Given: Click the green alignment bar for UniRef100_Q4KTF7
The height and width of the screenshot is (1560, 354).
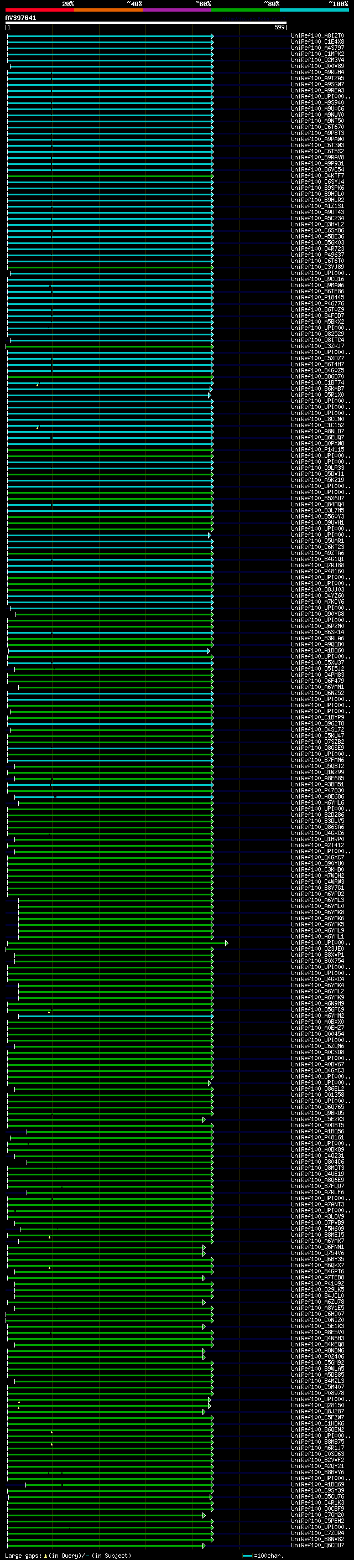Looking at the screenshot, I should tap(110, 176).
